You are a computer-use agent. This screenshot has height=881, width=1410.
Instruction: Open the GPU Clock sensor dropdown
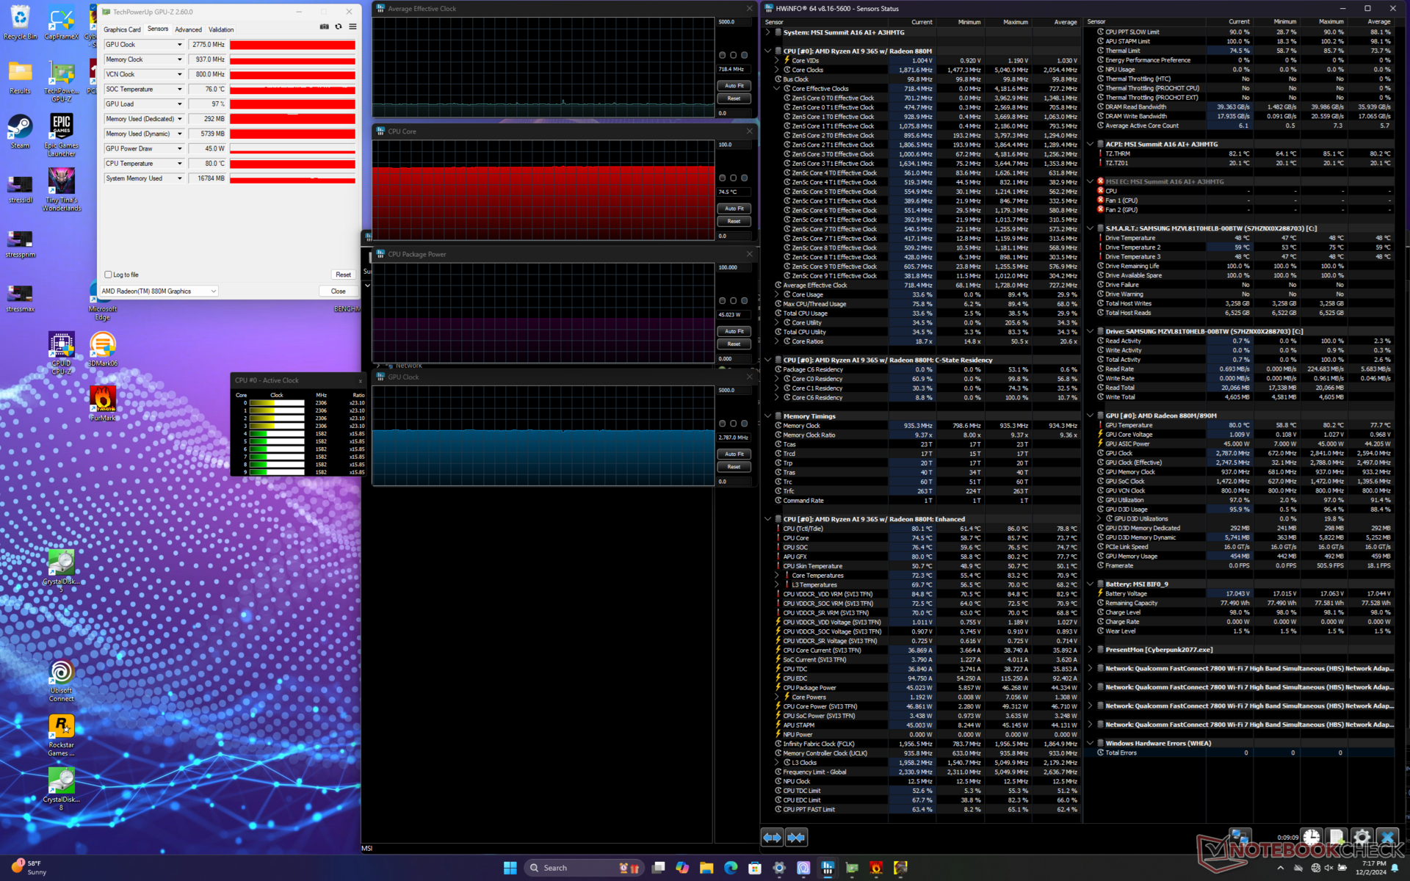[179, 45]
